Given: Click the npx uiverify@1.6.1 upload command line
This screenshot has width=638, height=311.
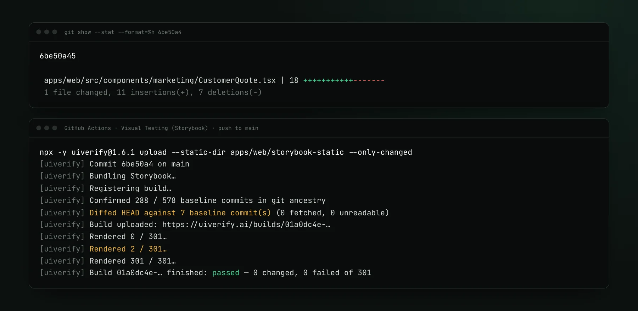Looking at the screenshot, I should 226,152.
